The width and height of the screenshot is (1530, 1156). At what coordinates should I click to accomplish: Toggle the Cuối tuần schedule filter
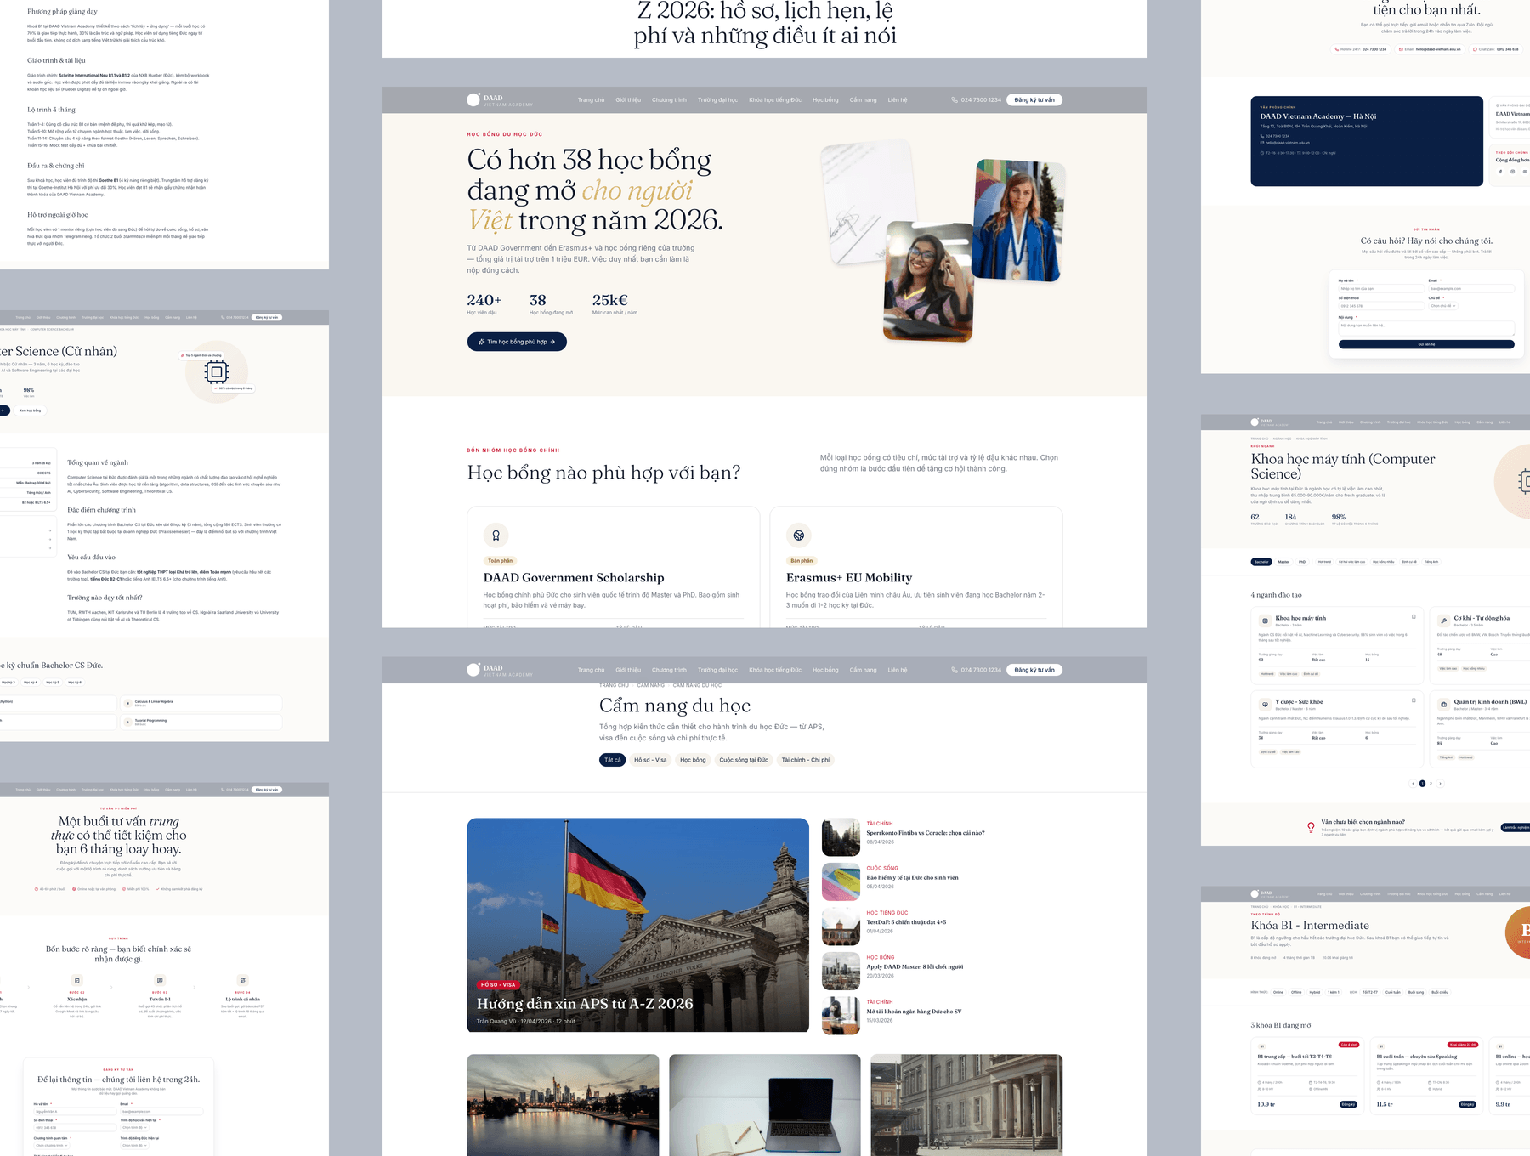point(1392,992)
